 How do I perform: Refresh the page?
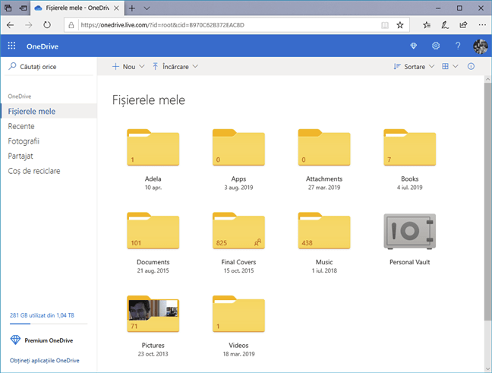pyautogui.click(x=47, y=25)
